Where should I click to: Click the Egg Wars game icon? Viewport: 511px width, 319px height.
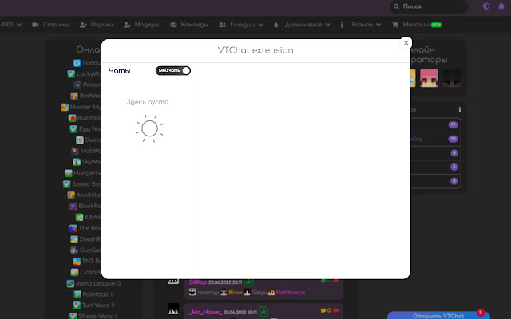pyautogui.click(x=73, y=129)
